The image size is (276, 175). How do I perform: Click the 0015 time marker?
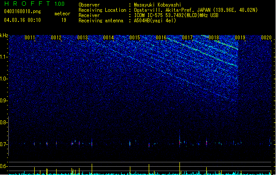point(135,38)
